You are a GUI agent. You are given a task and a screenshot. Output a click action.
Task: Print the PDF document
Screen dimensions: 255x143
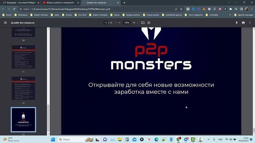[243, 23]
